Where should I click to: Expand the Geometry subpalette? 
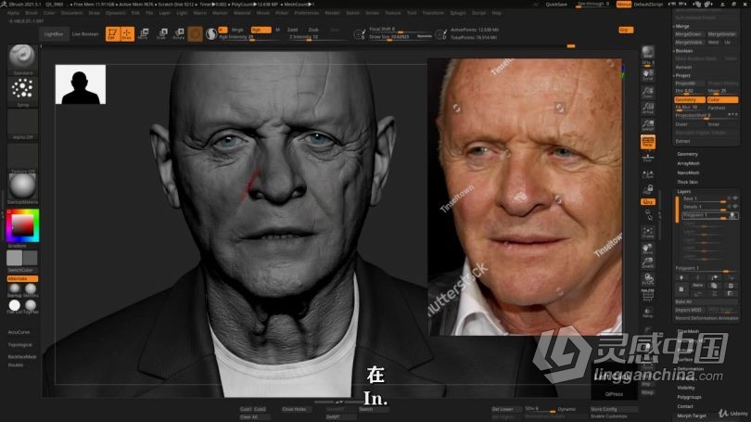click(687, 154)
